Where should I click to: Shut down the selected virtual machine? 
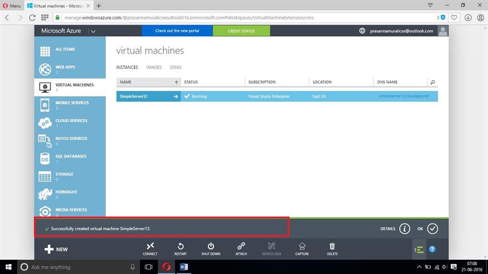(x=211, y=249)
